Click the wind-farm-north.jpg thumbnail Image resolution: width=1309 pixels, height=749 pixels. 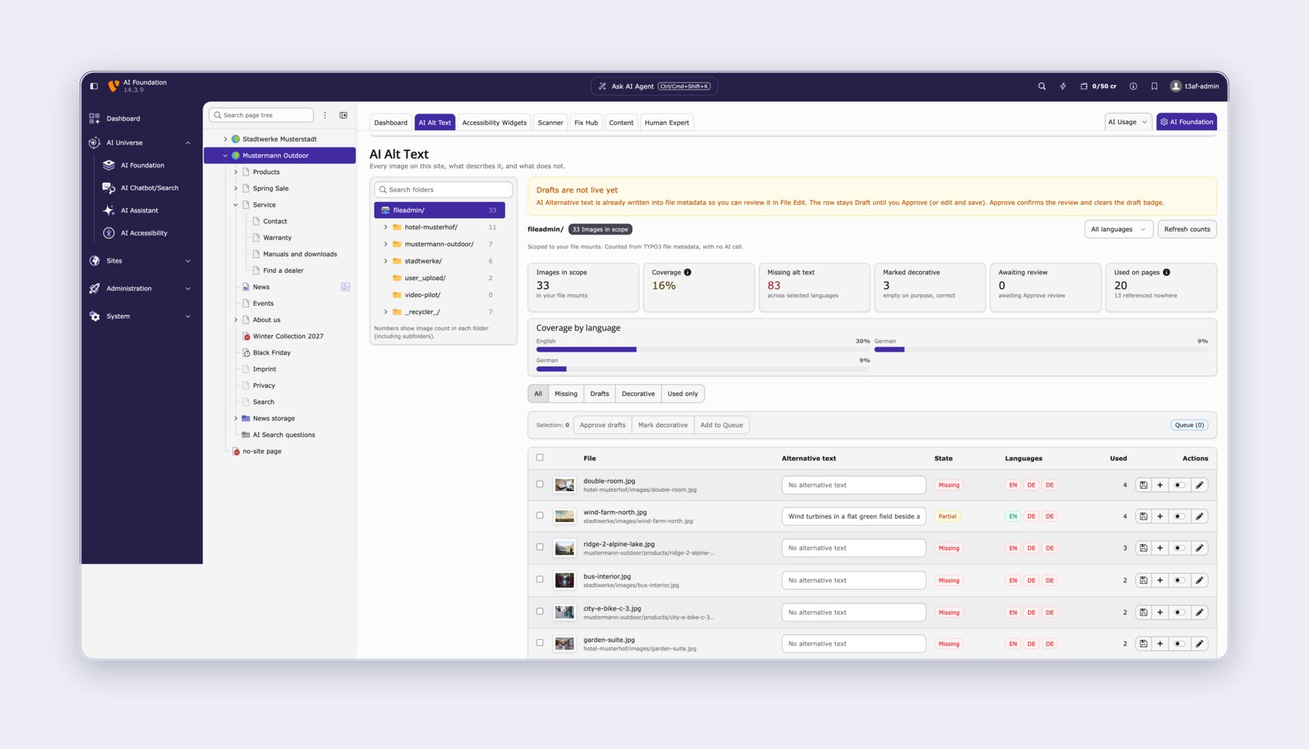point(565,517)
